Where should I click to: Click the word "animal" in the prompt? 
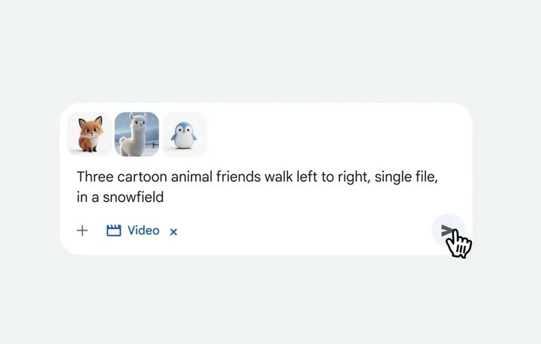(x=191, y=177)
